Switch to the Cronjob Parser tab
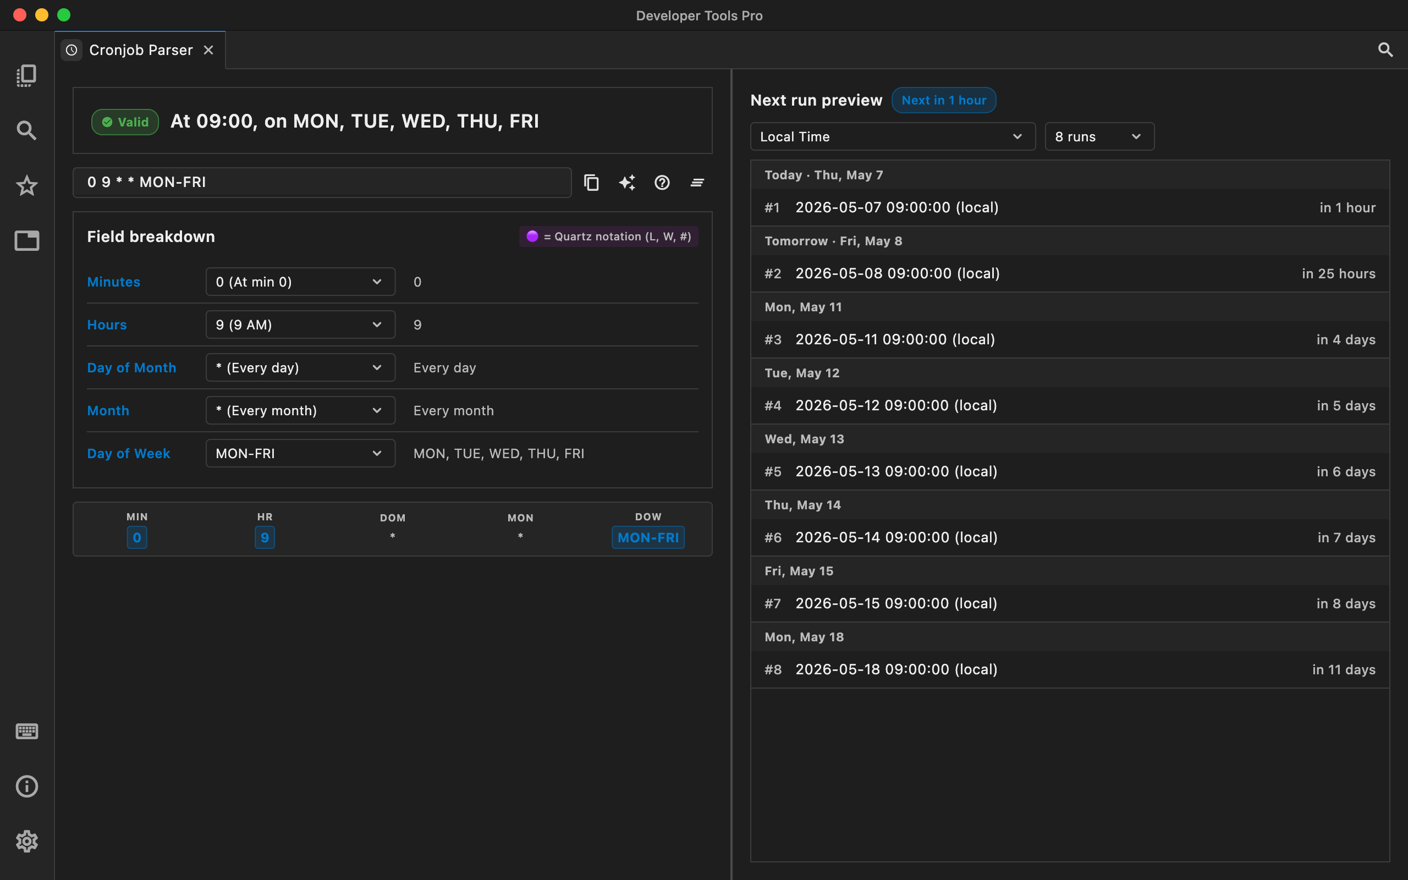Image resolution: width=1408 pixels, height=880 pixels. [x=140, y=50]
